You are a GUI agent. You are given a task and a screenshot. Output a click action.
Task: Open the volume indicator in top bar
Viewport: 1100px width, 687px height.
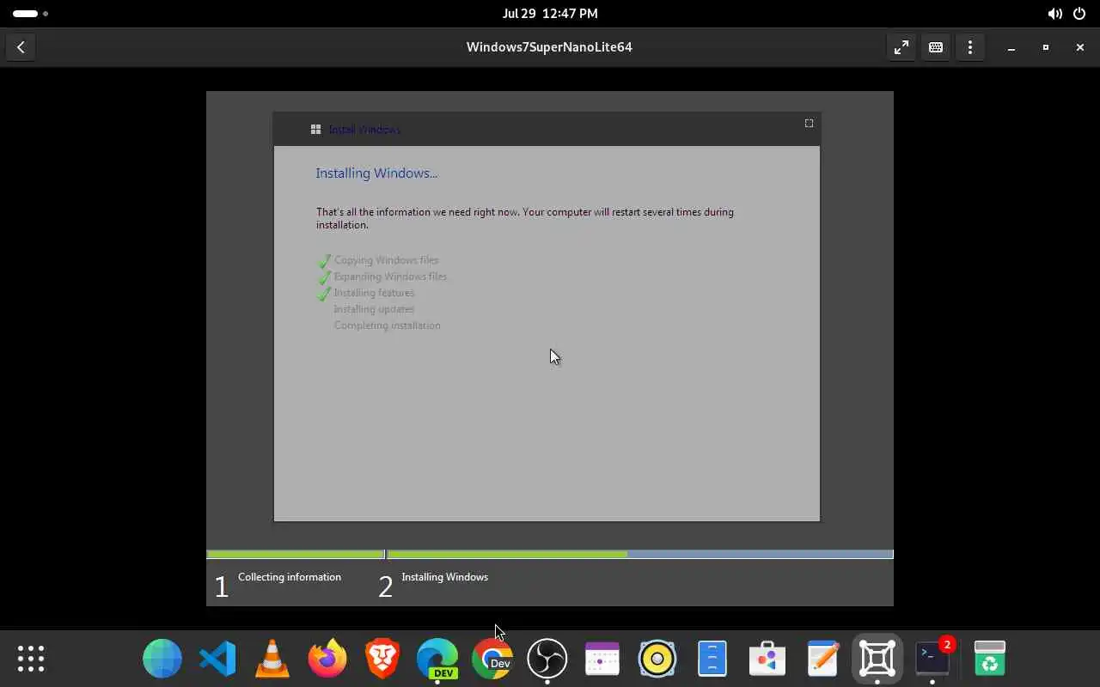(1054, 14)
